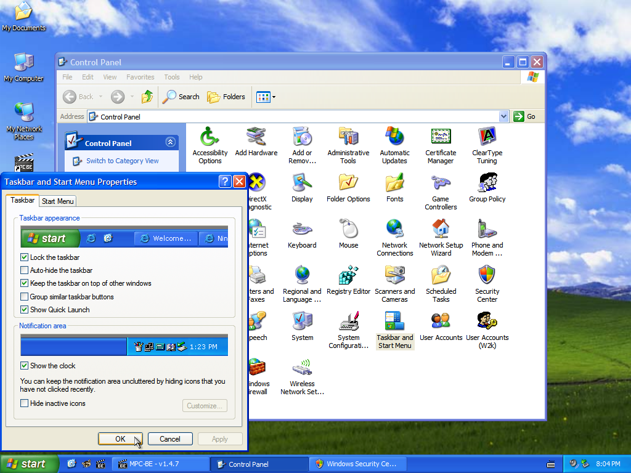This screenshot has width=631, height=473.
Task: Open the Favorites menu
Action: tap(140, 77)
